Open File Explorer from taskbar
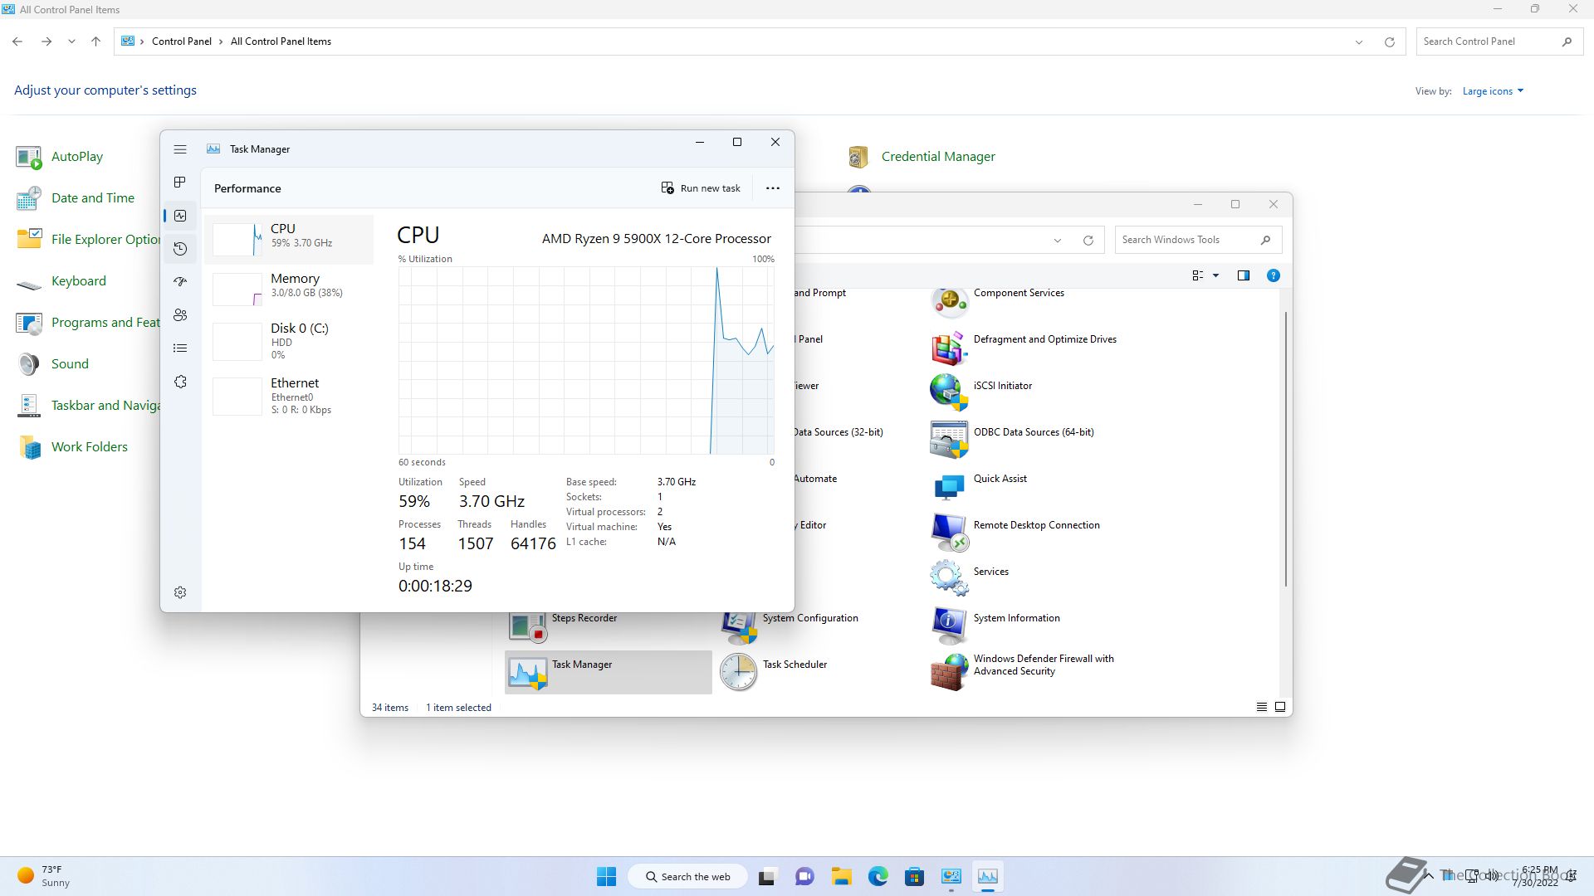Image resolution: width=1594 pixels, height=896 pixels. [841, 877]
